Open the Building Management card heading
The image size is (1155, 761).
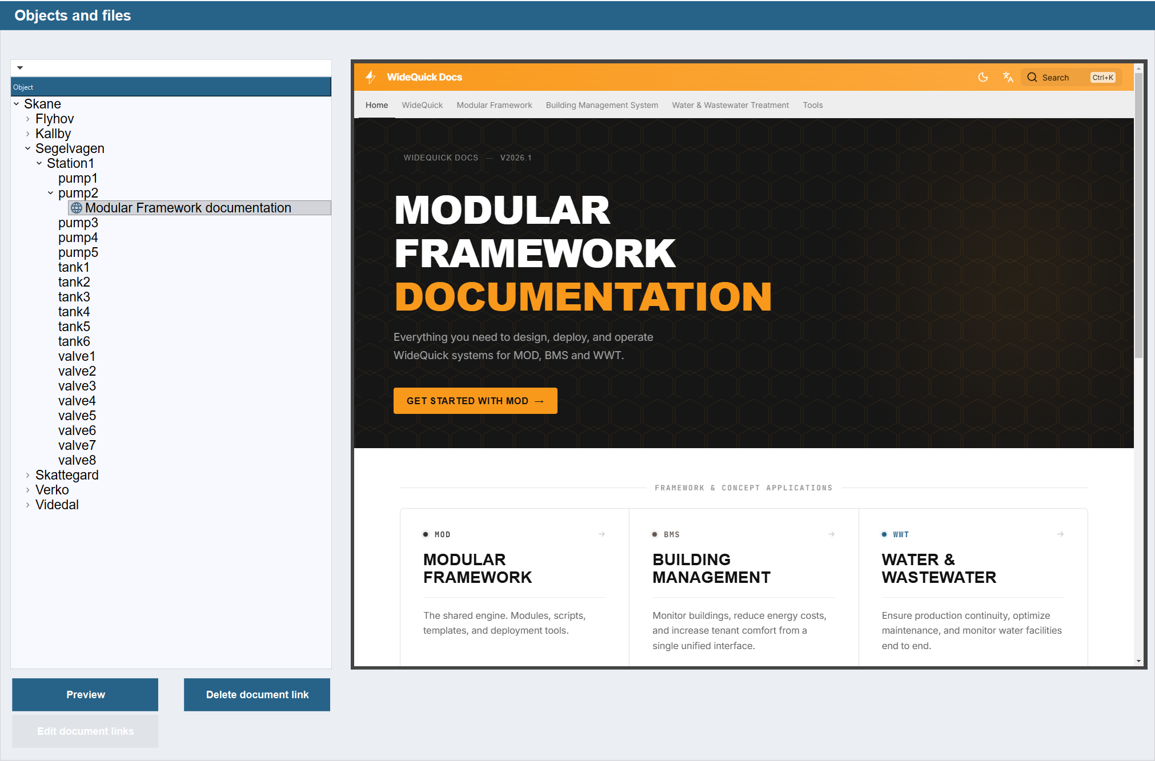point(711,568)
